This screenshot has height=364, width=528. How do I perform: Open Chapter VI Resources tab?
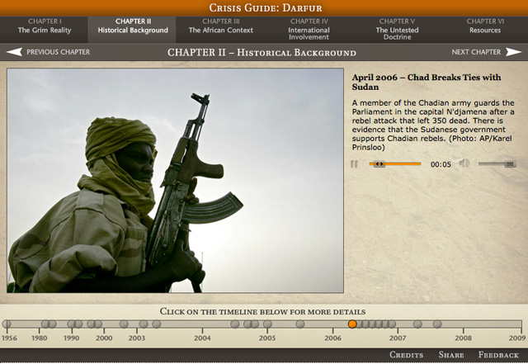tap(486, 26)
